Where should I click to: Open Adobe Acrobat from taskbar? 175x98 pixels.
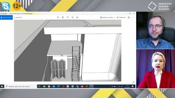pos(87,86)
